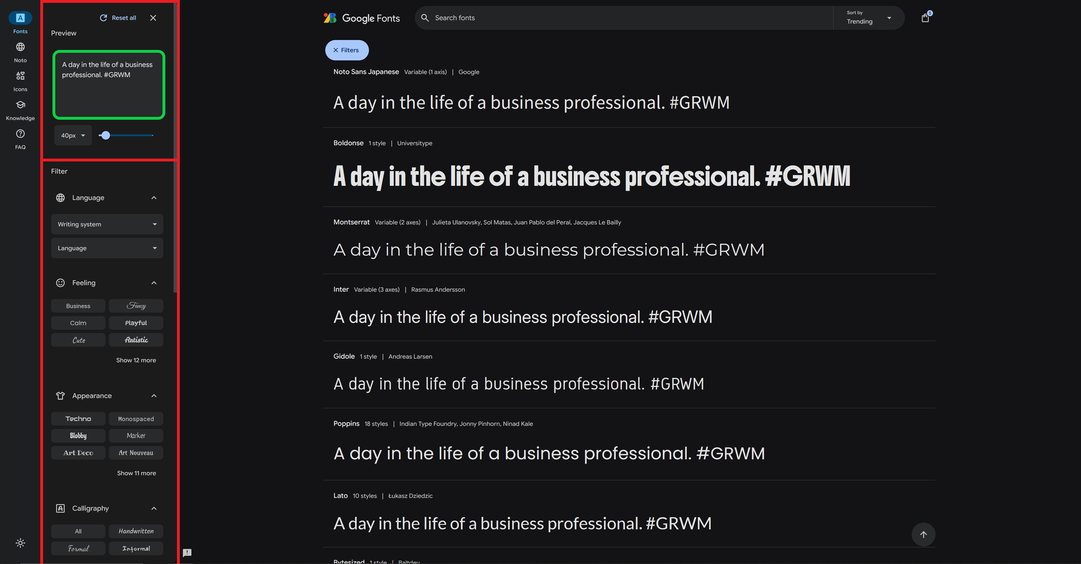Toggle the Business feeling filter
Screen dimensions: 1081x564
click(78, 306)
